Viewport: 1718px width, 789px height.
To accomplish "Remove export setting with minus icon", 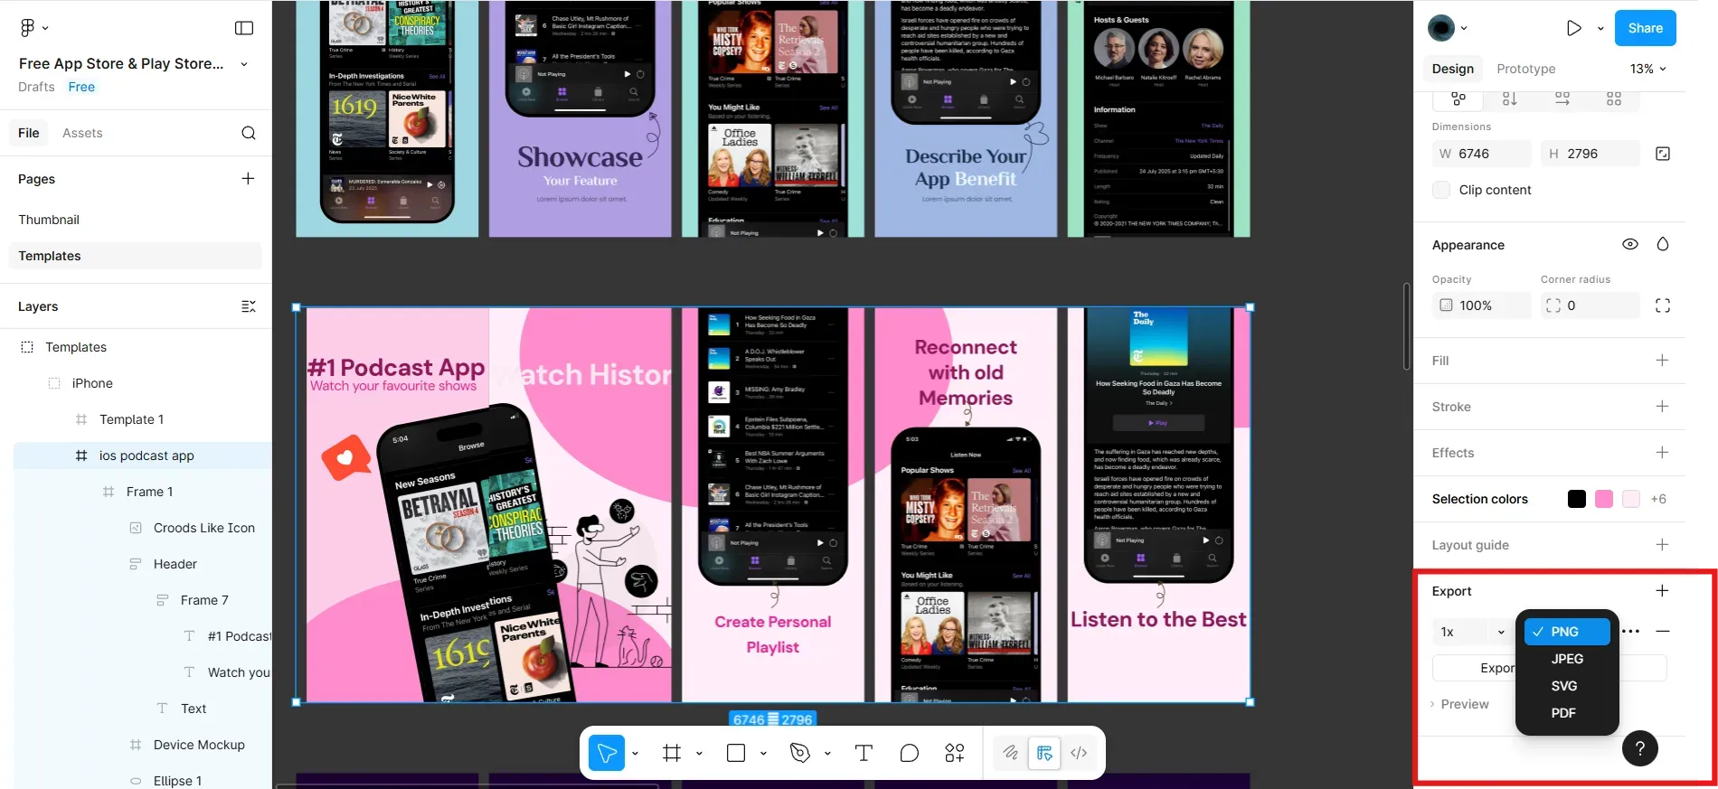I will 1663,632.
